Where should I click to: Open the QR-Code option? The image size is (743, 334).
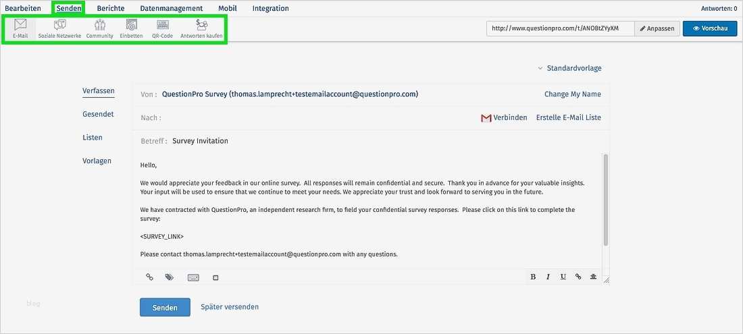[x=163, y=29]
